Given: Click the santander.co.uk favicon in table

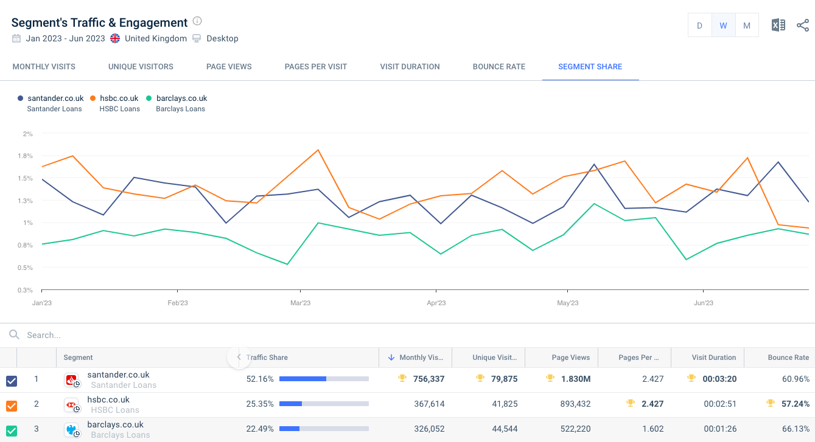Looking at the screenshot, I should point(72,381).
